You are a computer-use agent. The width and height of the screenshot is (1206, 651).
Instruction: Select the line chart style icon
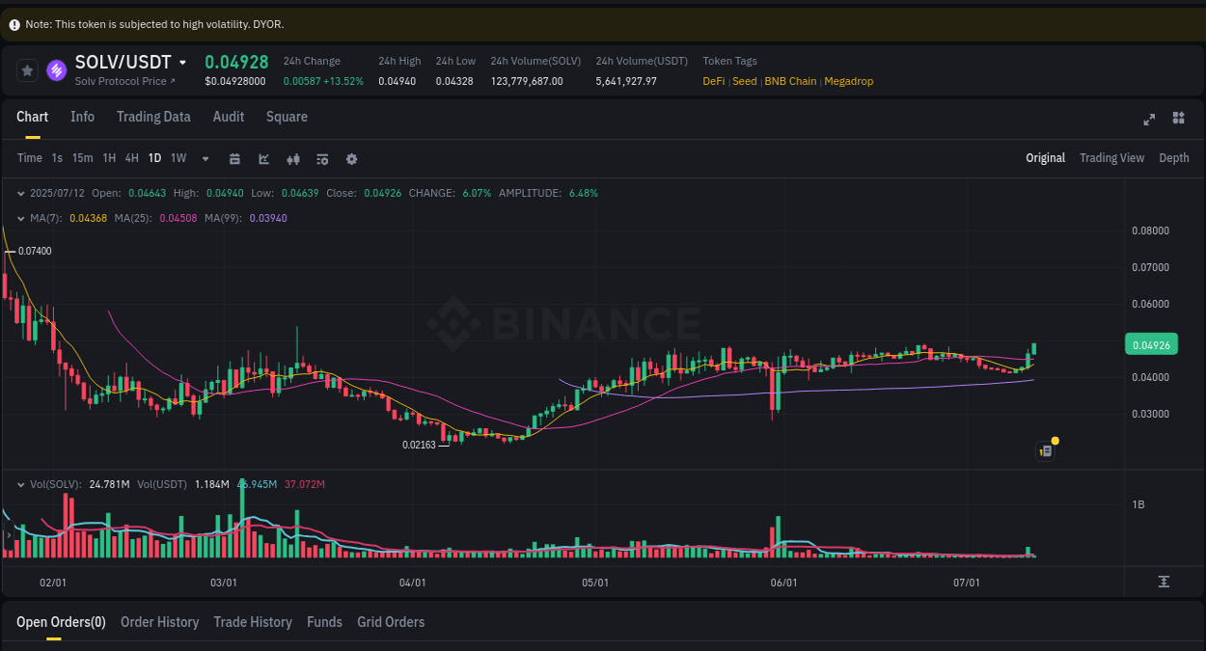263,158
